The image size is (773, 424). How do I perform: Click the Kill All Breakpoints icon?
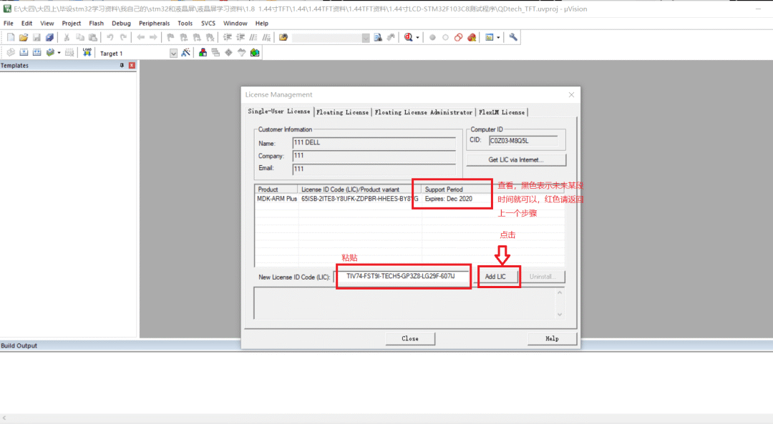472,37
